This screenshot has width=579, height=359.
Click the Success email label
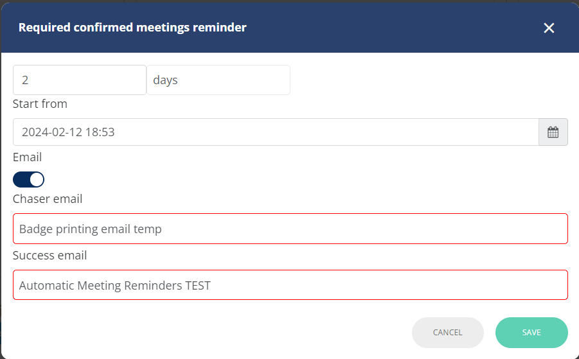[x=50, y=256]
